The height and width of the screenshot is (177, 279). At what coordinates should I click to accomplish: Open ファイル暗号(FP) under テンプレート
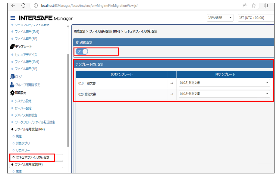coord(26,69)
